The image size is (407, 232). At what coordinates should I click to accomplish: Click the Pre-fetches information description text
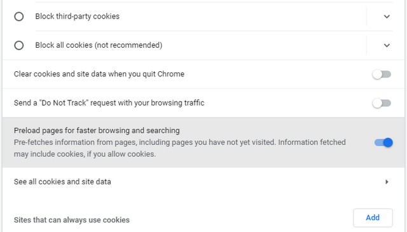[179, 148]
